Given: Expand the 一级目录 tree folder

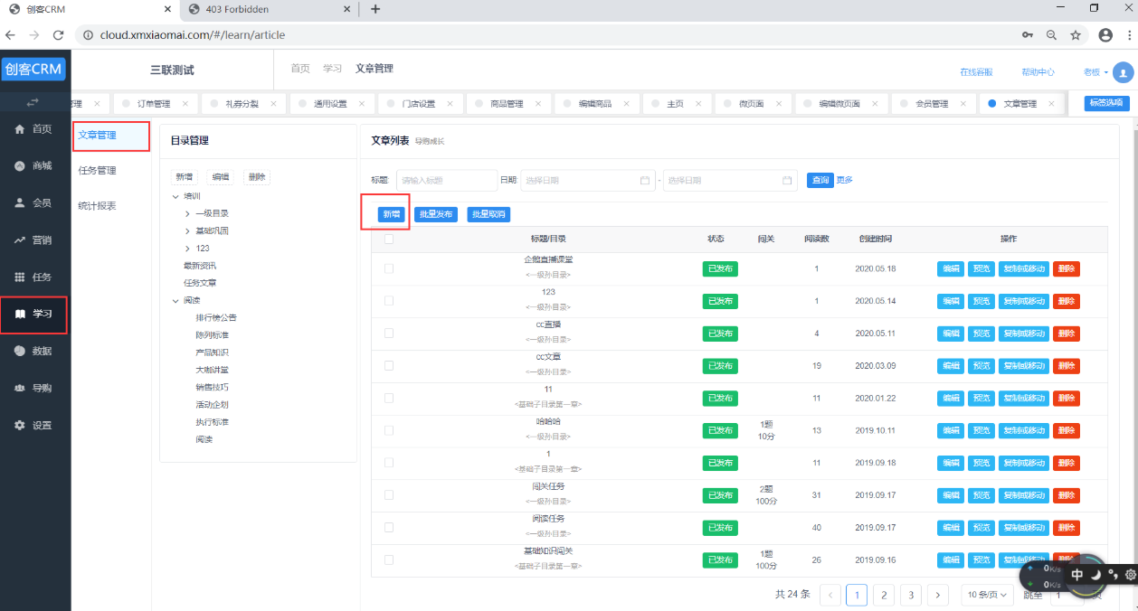Looking at the screenshot, I should 187,213.
